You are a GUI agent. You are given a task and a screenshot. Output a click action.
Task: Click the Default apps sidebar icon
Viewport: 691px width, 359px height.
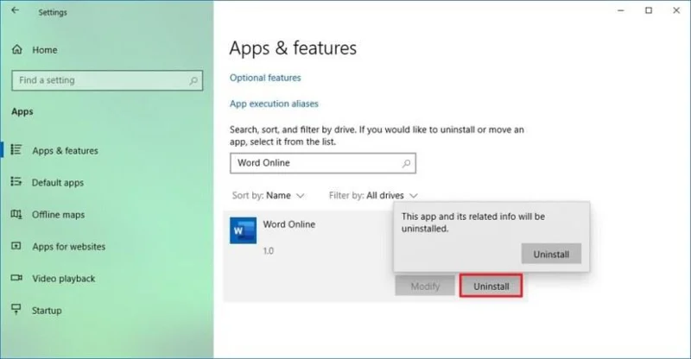(x=16, y=181)
